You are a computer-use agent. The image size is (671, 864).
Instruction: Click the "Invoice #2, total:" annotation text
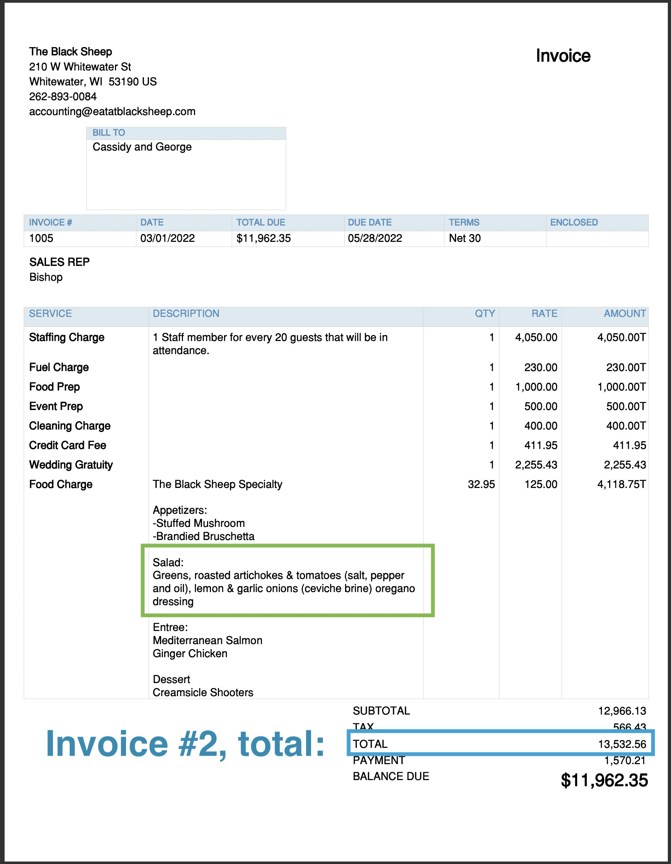click(185, 744)
